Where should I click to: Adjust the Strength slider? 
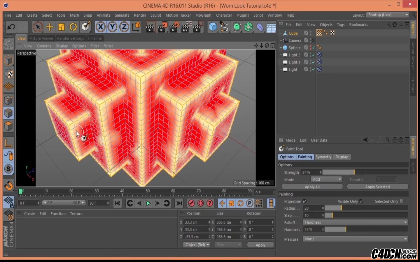coord(365,172)
